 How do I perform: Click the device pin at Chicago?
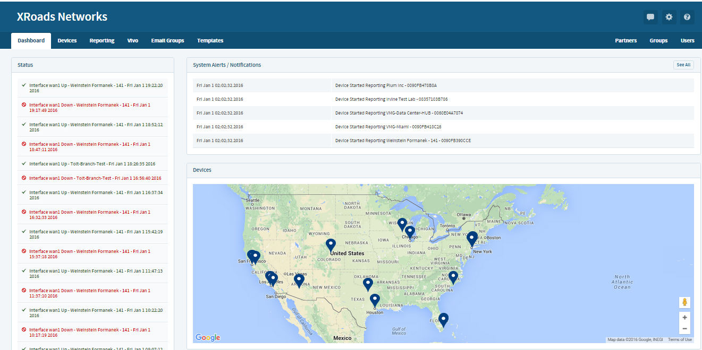tap(410, 232)
